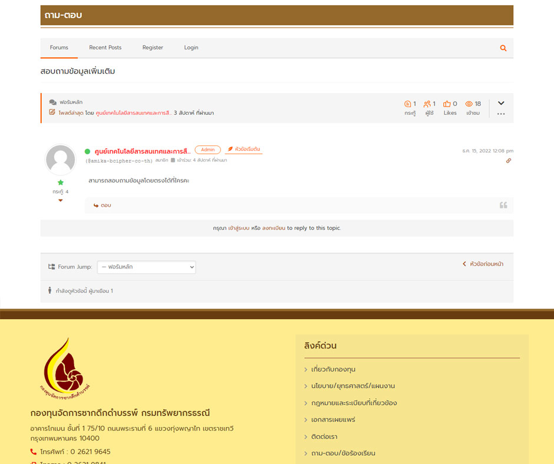Image resolution: width=554 pixels, height=464 pixels.
Task: Click the topic title สอบถามข้อมูลเพิ่มเติม
Action: (78, 71)
